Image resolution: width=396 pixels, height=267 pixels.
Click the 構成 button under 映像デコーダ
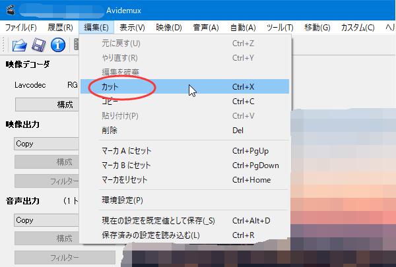48,104
